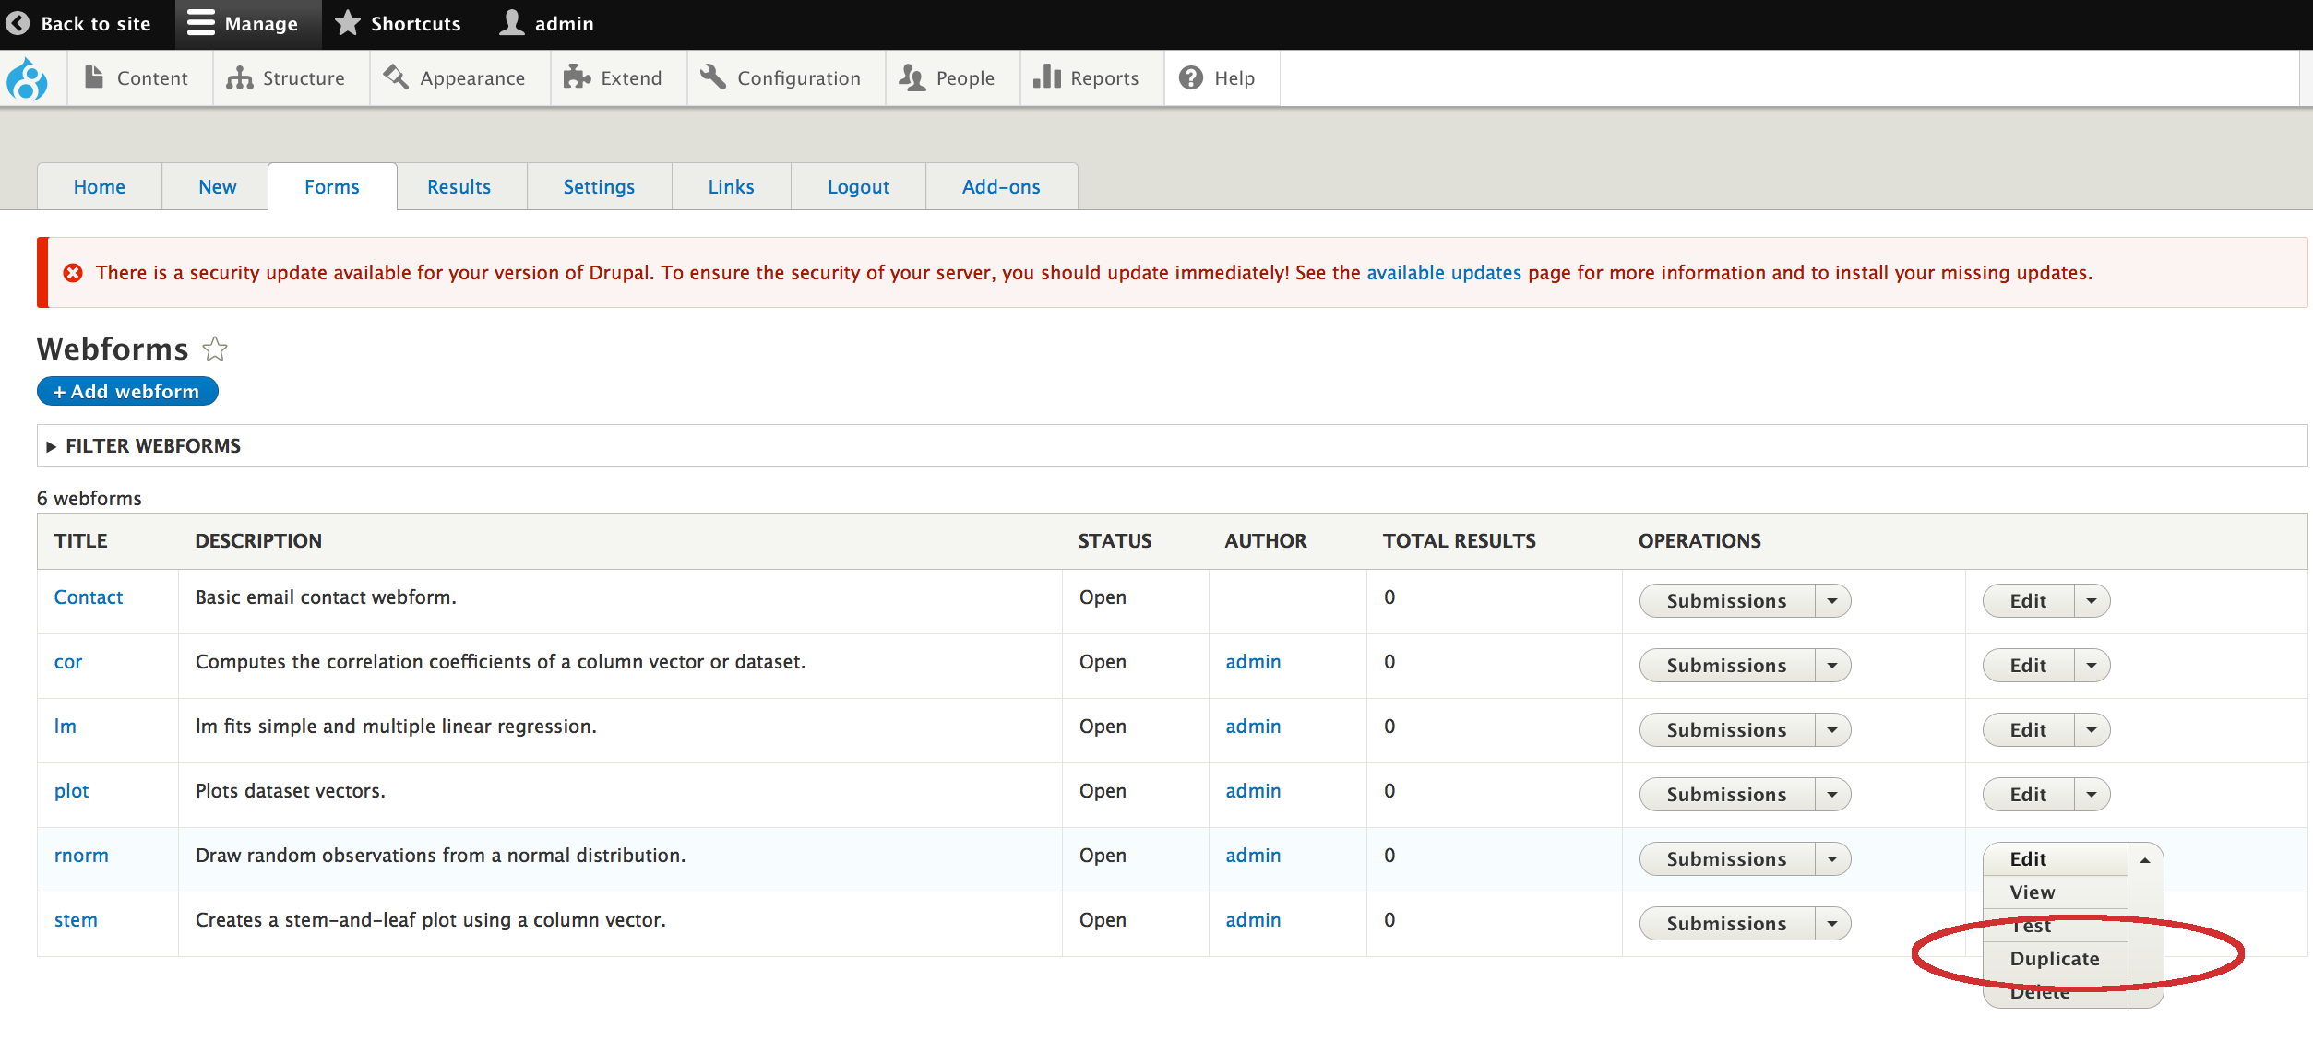Screen dimensions: 2313x1052
Task: Open the Contact webform link
Action: pyautogui.click(x=89, y=597)
